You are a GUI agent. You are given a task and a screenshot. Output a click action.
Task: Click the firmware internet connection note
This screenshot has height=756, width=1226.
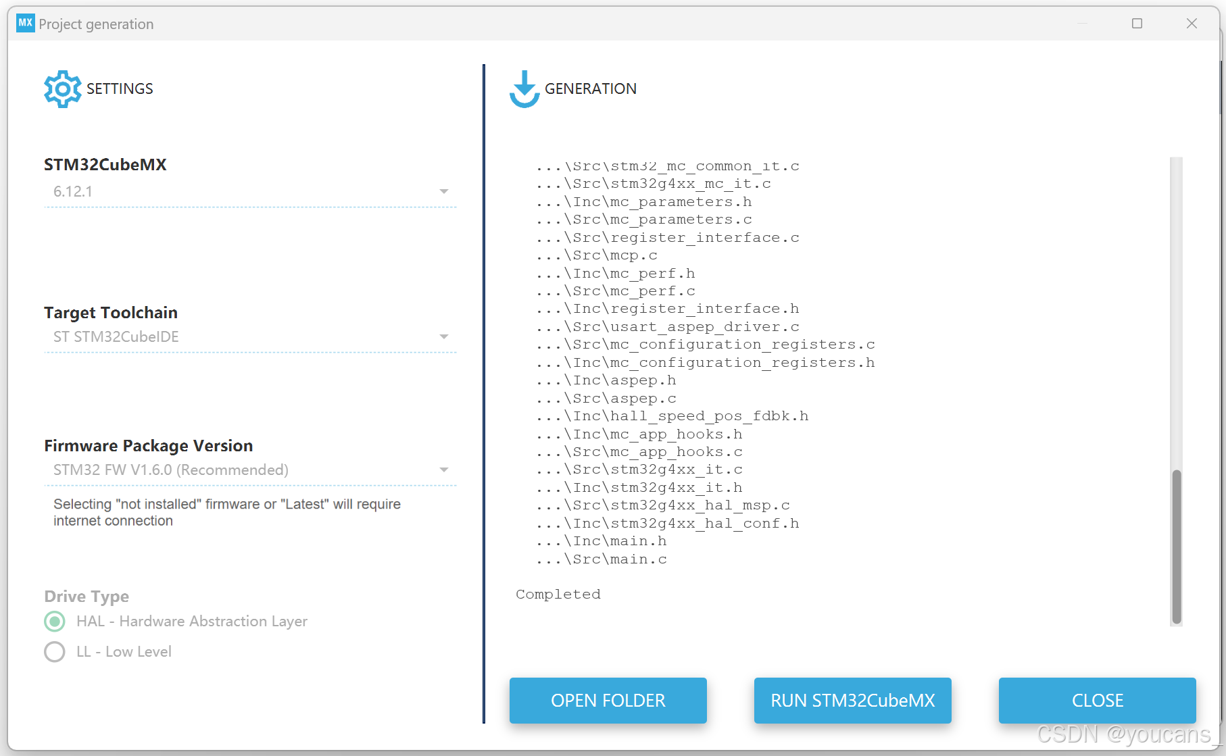[x=227, y=513]
